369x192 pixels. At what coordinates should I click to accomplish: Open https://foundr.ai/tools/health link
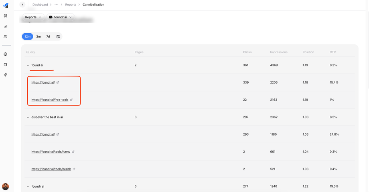pos(51,169)
